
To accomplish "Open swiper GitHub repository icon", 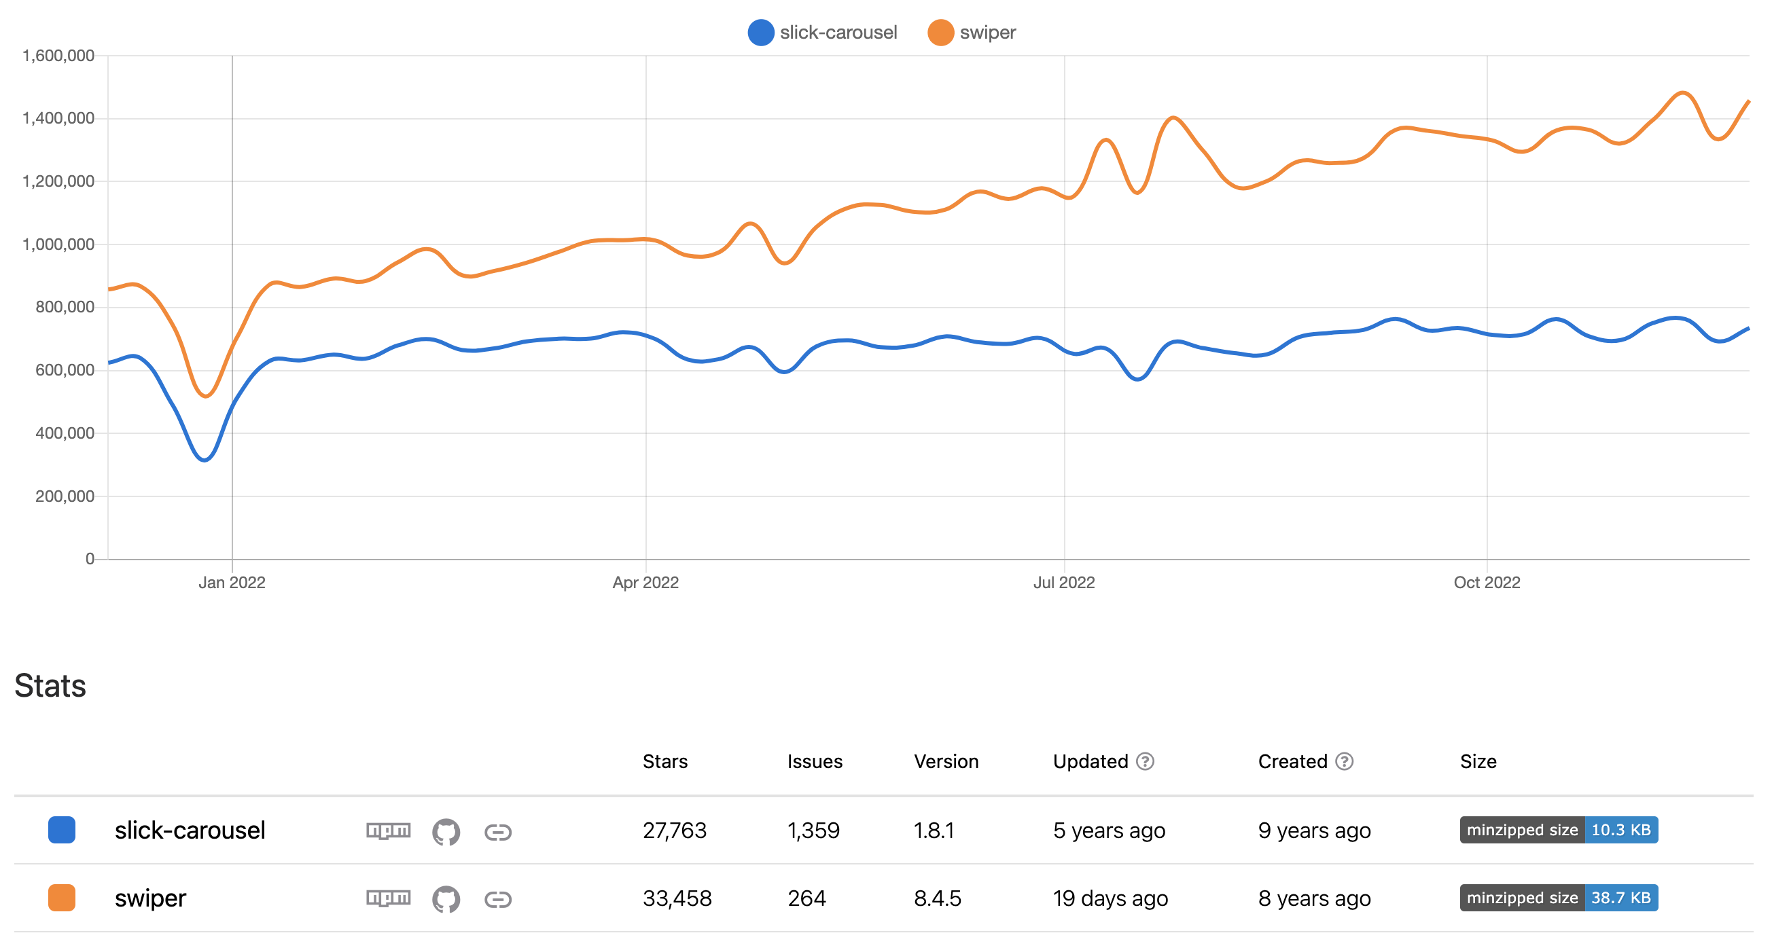I will 446,898.
